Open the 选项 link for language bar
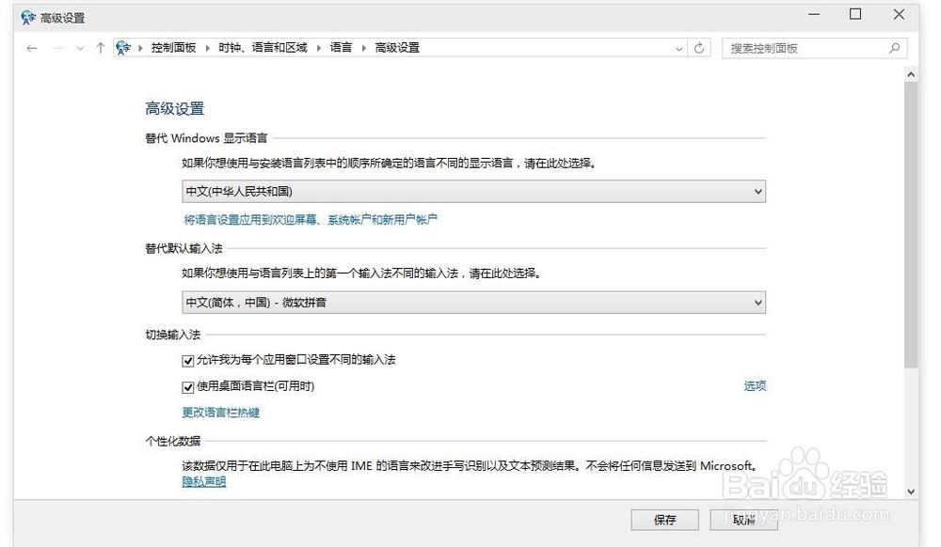Screen dimensions: 941x547 point(755,385)
